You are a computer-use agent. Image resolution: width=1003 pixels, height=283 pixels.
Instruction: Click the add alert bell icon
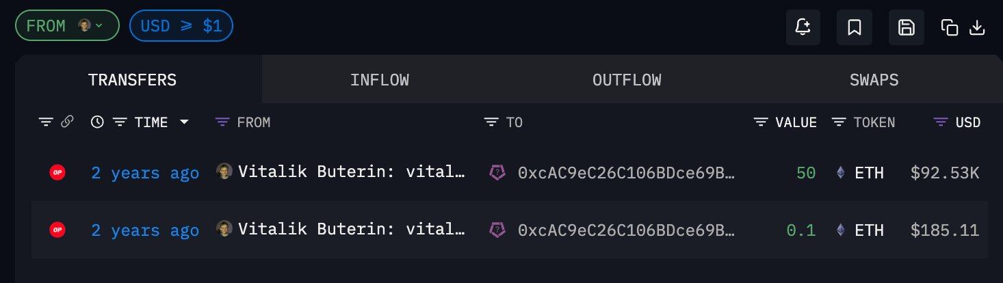pyautogui.click(x=803, y=27)
